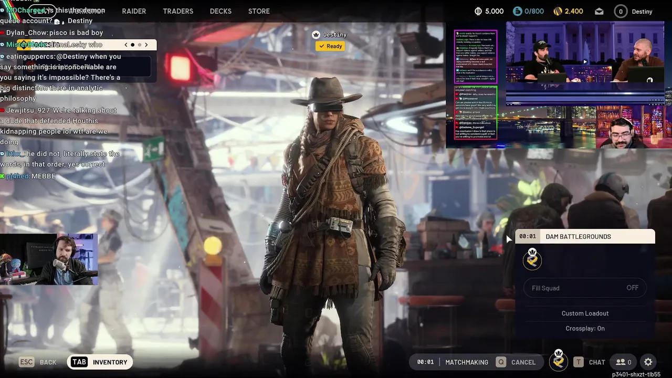Click the streamer webcam overlay at left

click(x=49, y=259)
